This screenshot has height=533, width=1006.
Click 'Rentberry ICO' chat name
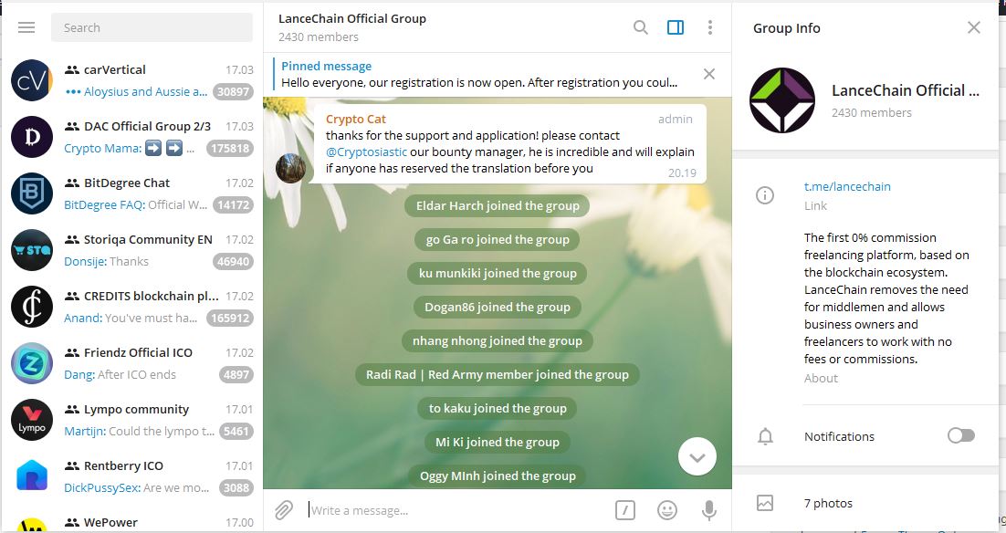coord(124,465)
